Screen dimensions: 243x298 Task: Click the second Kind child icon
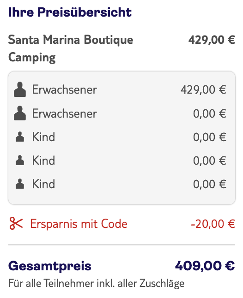[x=20, y=160]
